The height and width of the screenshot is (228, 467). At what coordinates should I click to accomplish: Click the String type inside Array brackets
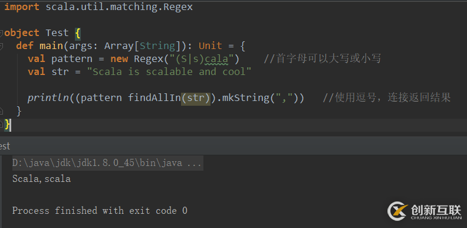click(x=157, y=46)
